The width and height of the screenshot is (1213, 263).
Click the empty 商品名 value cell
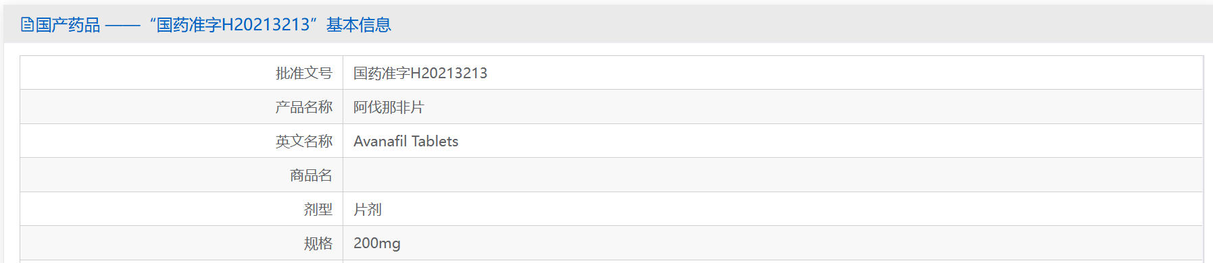click(773, 175)
